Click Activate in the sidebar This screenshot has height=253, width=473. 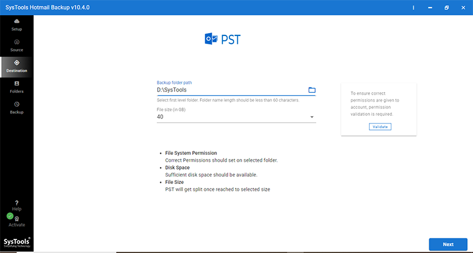(17, 222)
